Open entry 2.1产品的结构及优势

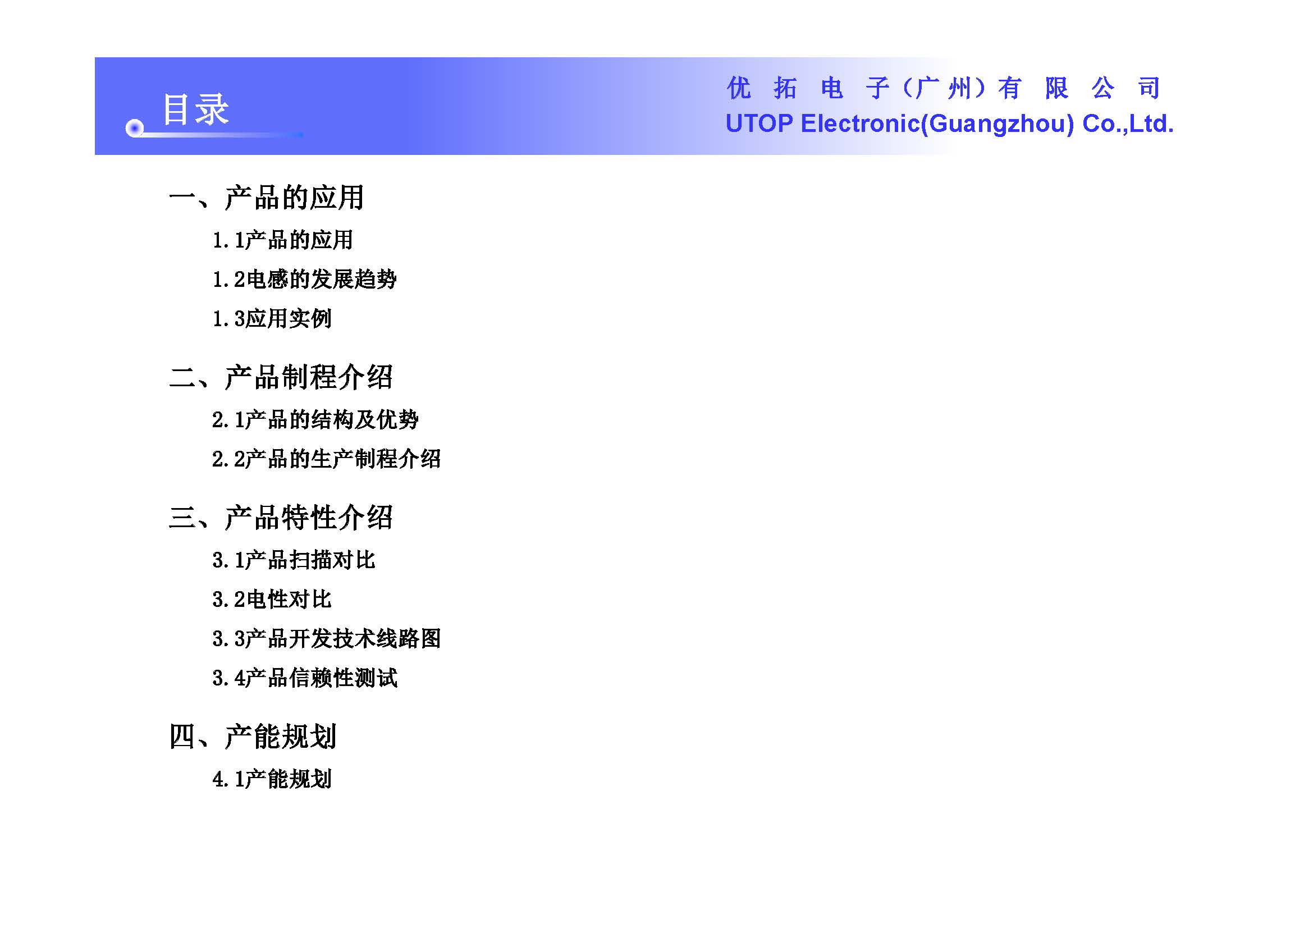click(x=315, y=420)
